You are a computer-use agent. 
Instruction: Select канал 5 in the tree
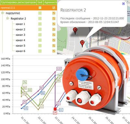pyautogui.click(x=20, y=46)
